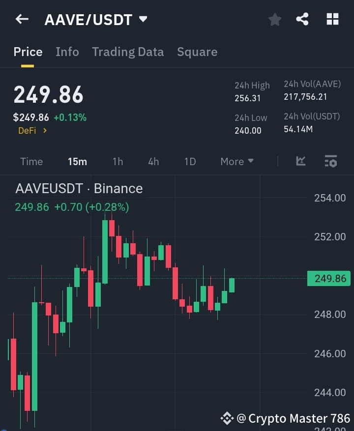Open the chart settings icon
354x431 pixels.
point(331,161)
